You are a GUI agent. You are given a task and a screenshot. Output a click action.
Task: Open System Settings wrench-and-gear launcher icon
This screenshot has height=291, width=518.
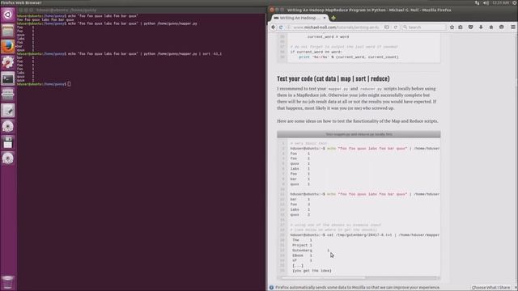point(8,62)
